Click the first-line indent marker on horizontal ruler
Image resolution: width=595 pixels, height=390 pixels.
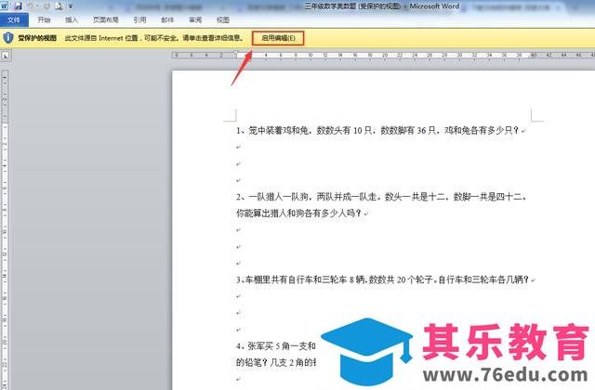235,52
